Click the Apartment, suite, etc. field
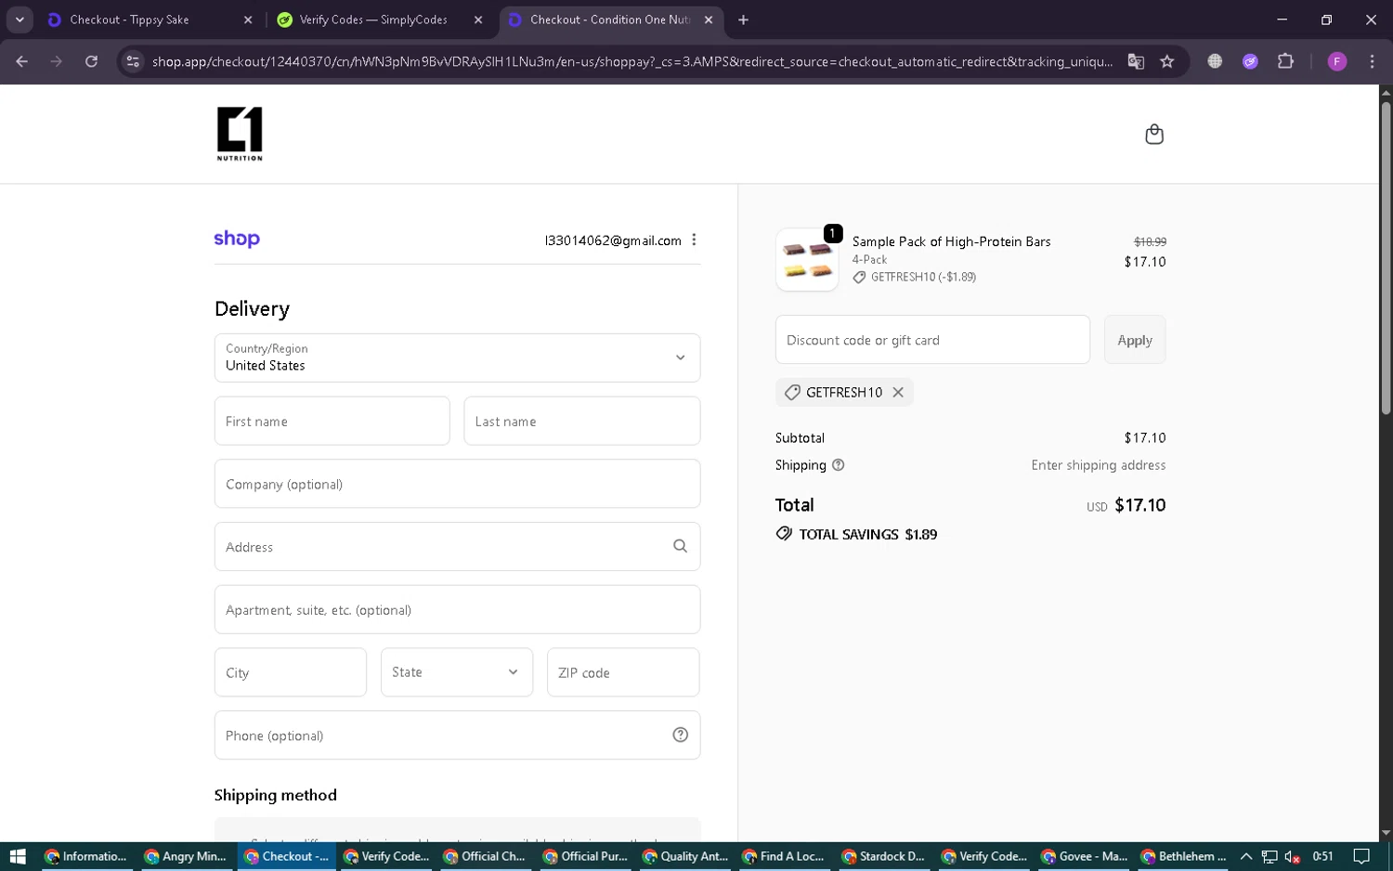The height and width of the screenshot is (871, 1393). (x=457, y=609)
